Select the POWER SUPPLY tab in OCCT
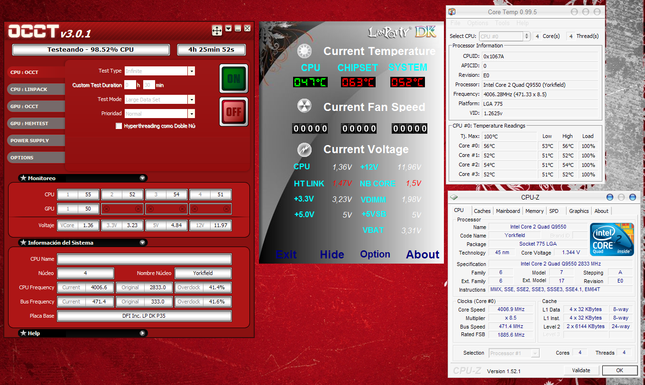 point(36,140)
